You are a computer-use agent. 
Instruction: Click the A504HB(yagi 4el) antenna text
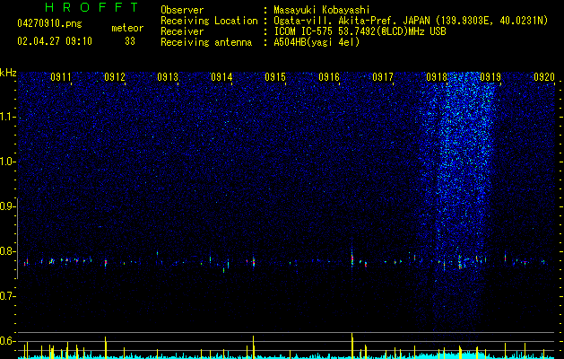(x=317, y=42)
